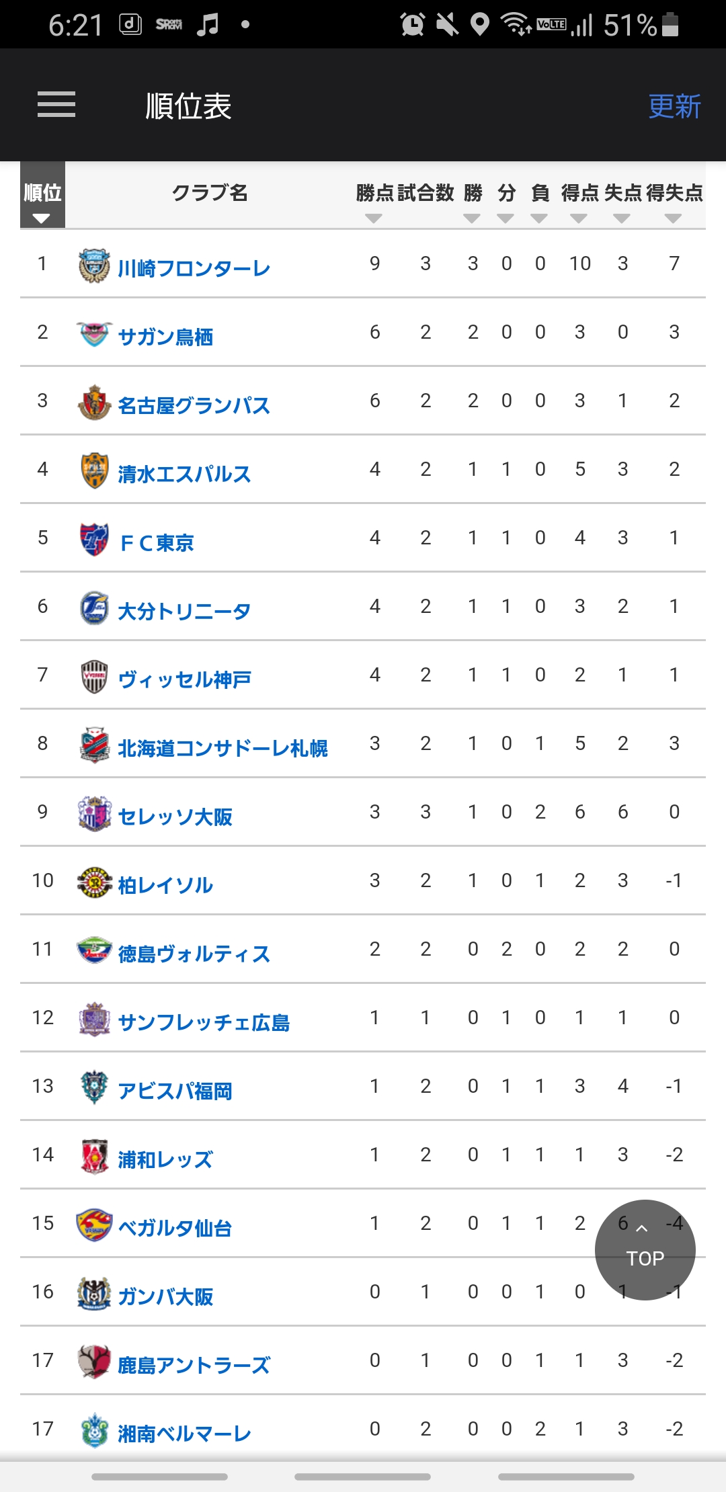The height and width of the screenshot is (1492, 726).
Task: Open 北海道コンサドーレ札幌 team link
Action: pos(223,749)
